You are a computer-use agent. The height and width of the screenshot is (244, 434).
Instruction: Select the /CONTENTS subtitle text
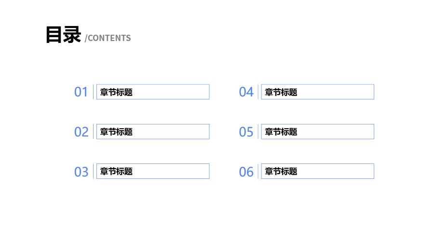108,38
